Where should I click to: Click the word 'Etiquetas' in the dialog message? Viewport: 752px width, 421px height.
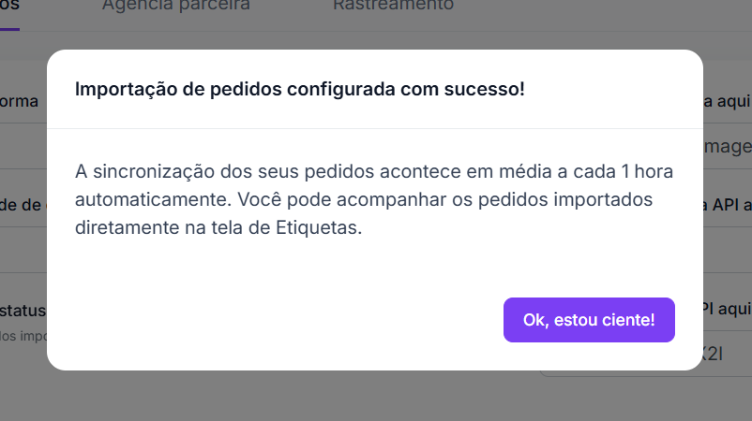pos(317,227)
